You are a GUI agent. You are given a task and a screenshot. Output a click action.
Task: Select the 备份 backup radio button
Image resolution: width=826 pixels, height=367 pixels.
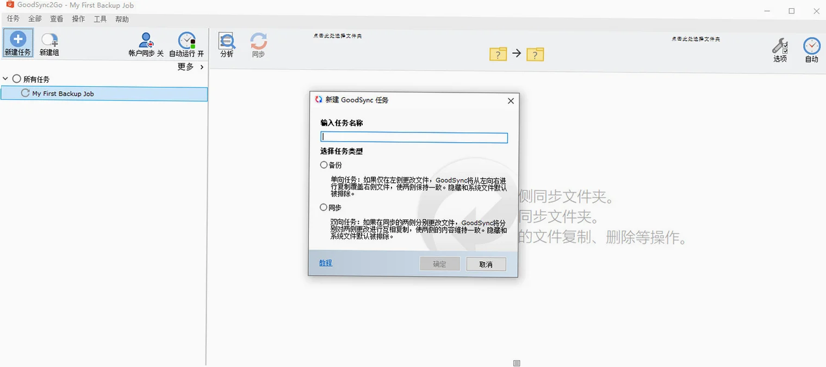coord(324,165)
